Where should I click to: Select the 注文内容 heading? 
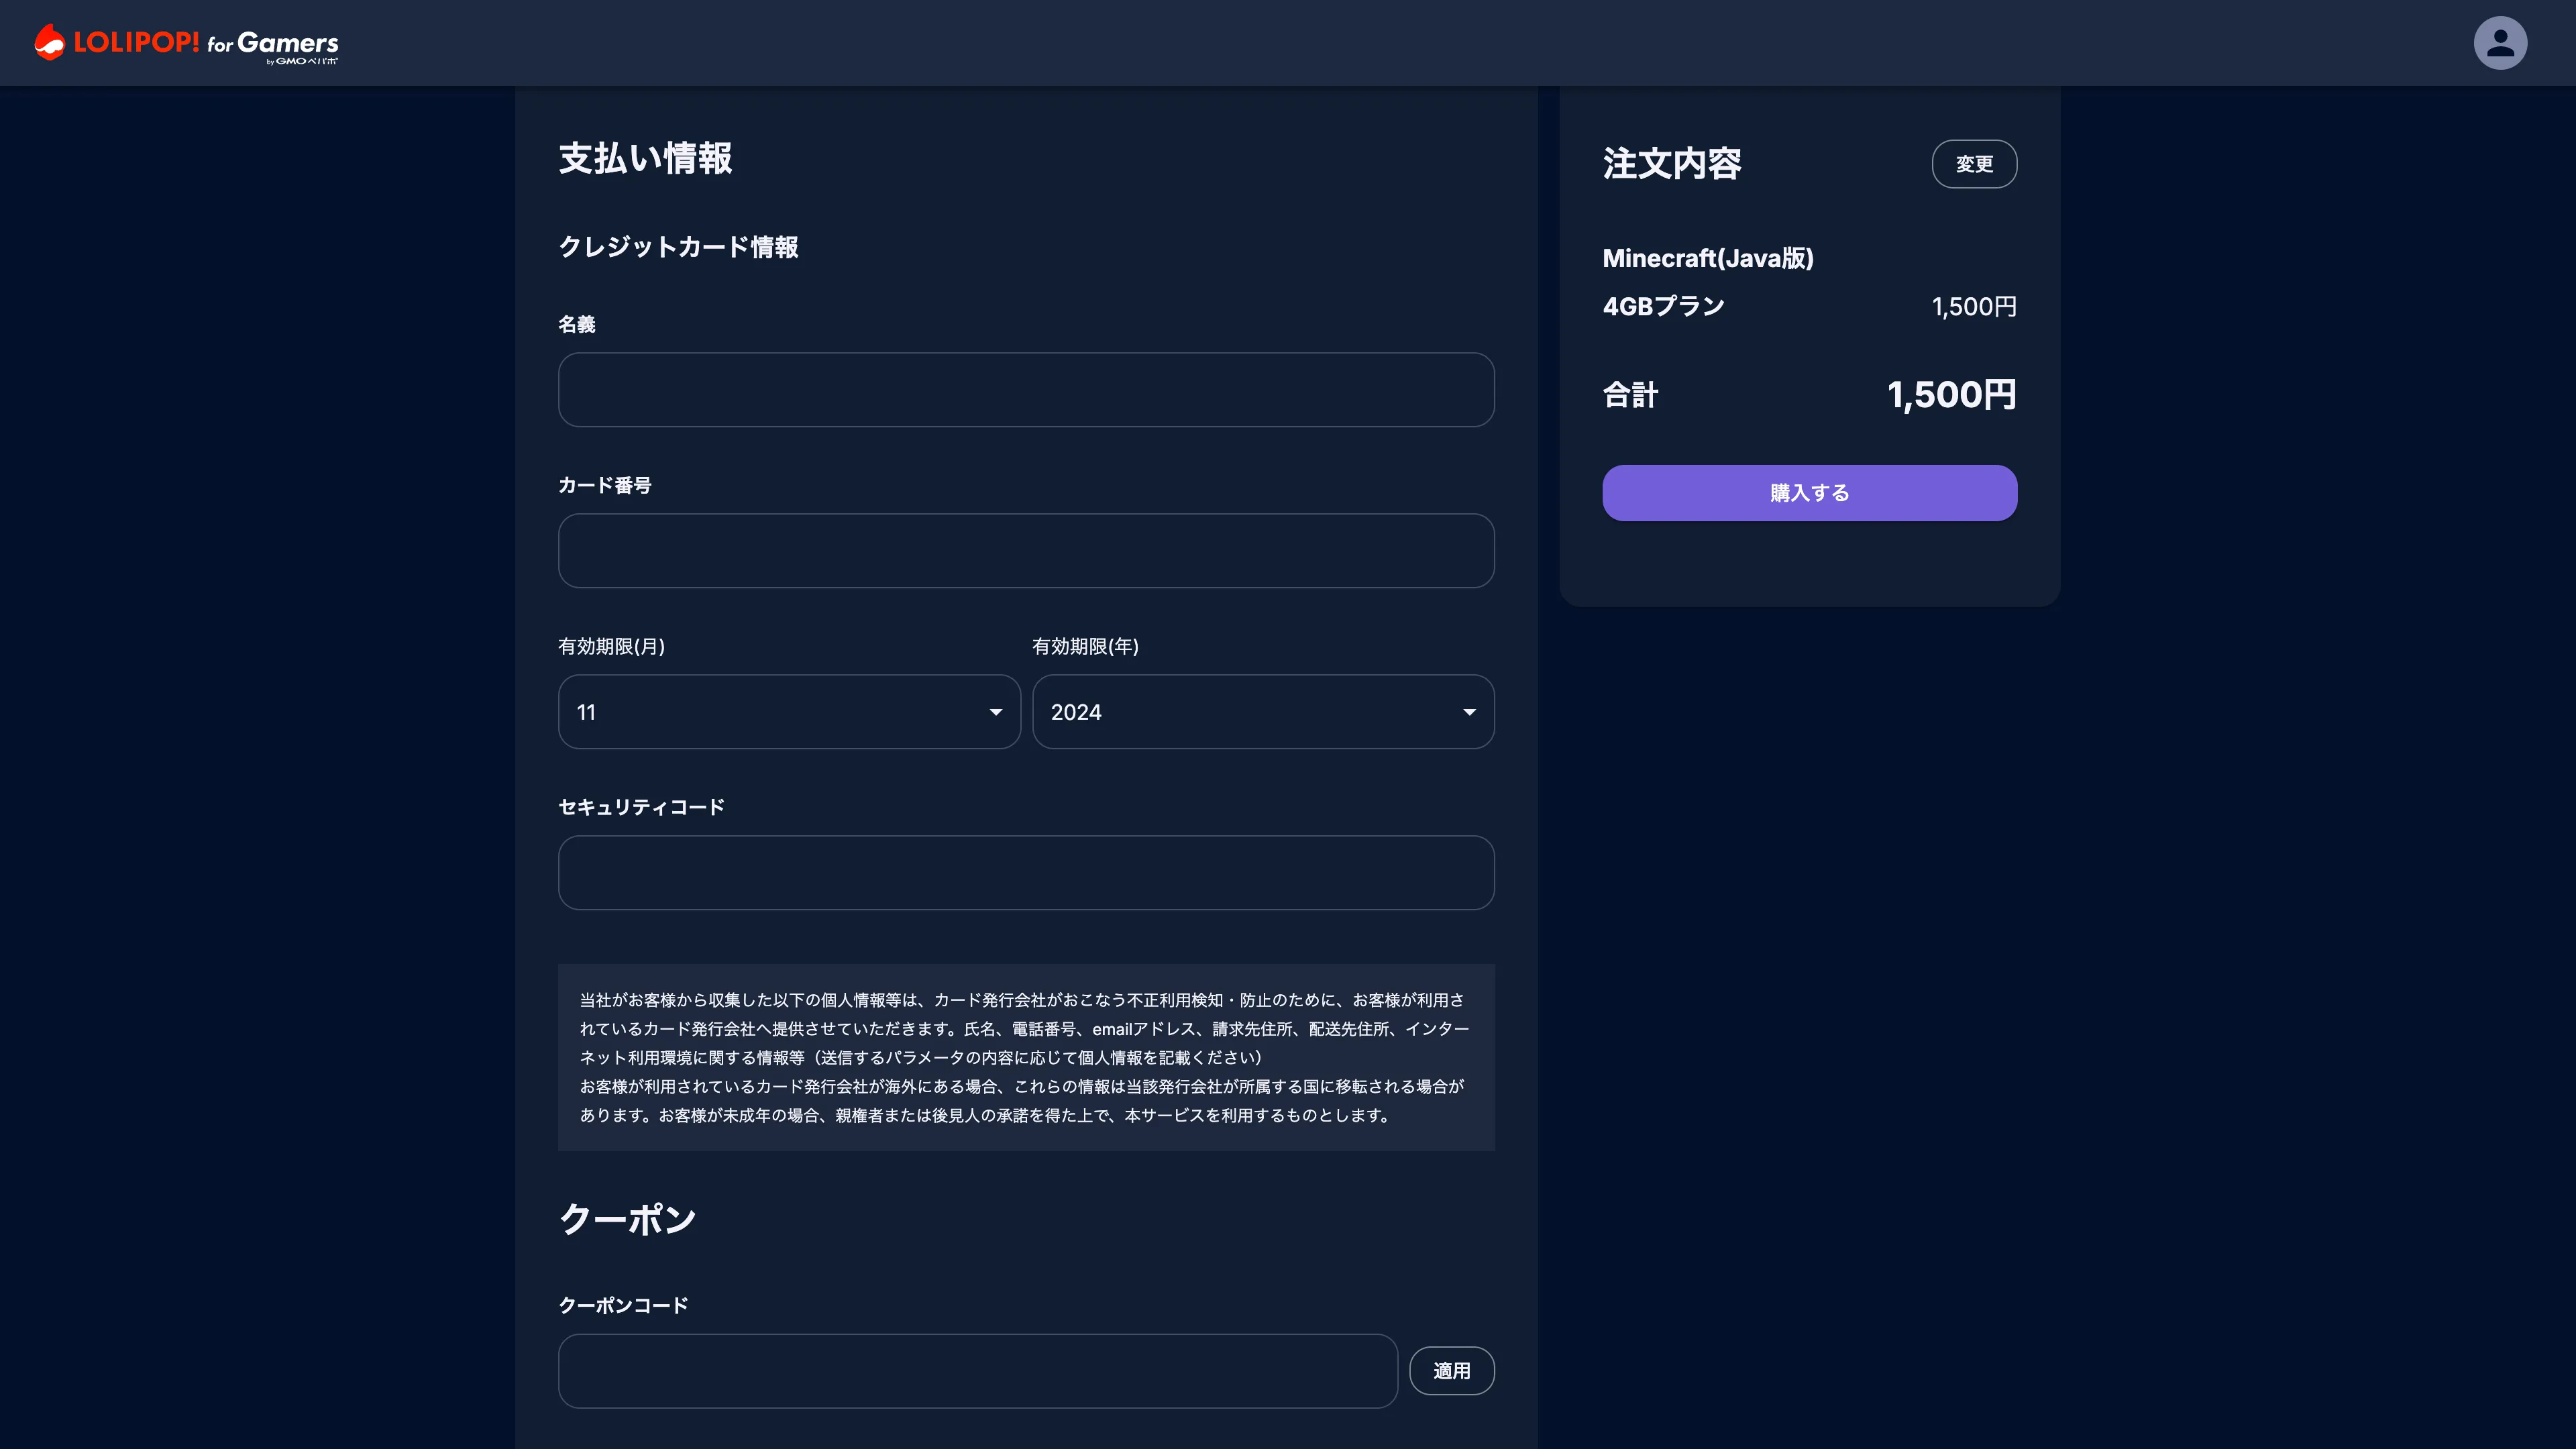click(x=1672, y=164)
